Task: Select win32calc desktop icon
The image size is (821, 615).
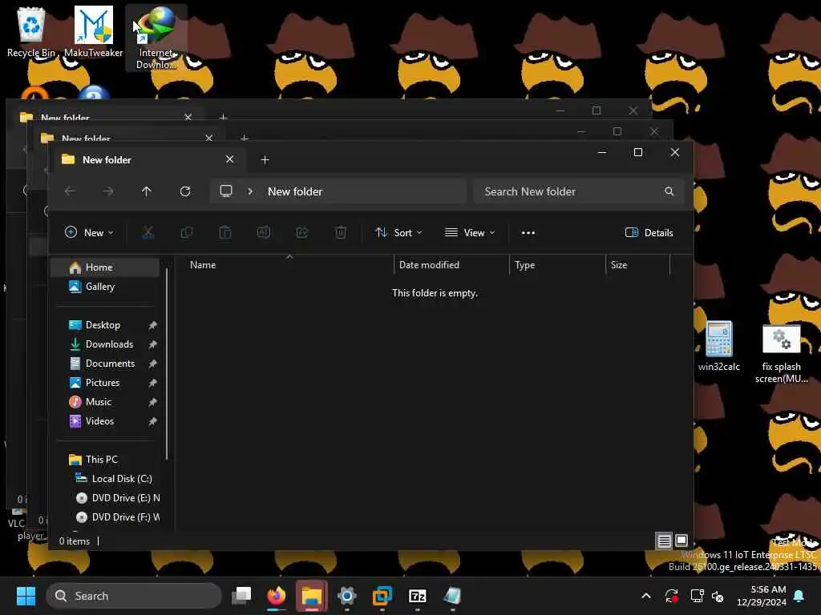Action: tap(719, 346)
